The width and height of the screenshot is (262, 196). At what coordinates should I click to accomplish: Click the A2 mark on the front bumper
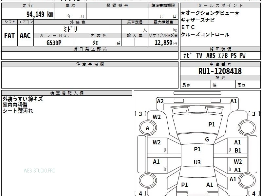[x=160, y=101]
